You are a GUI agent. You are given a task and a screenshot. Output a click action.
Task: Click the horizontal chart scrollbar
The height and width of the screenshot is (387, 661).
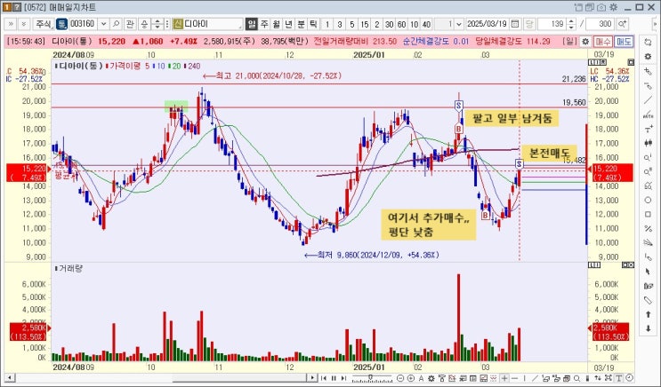click(x=159, y=378)
